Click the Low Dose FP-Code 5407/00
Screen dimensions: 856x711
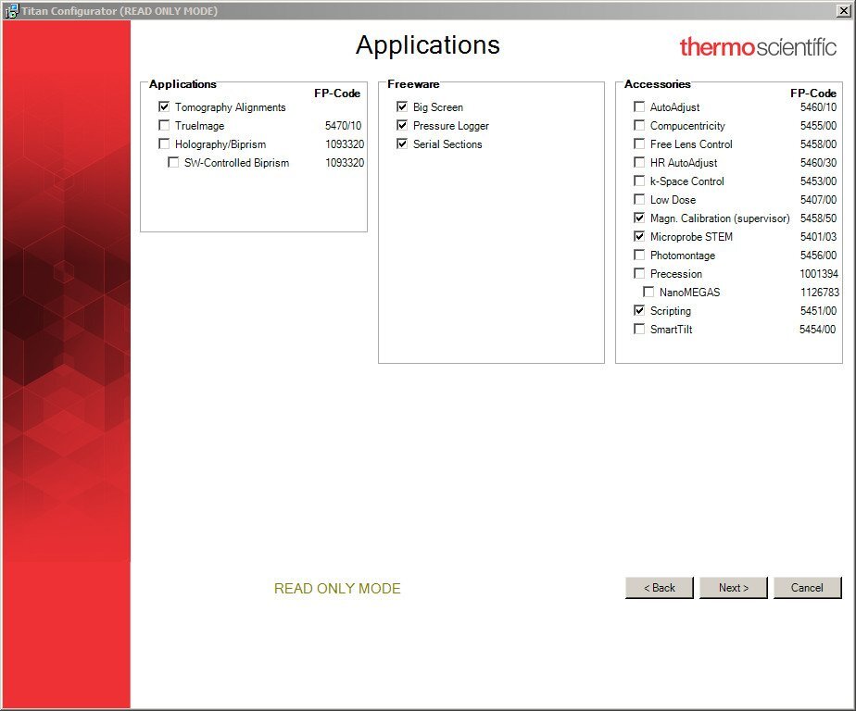pos(818,200)
